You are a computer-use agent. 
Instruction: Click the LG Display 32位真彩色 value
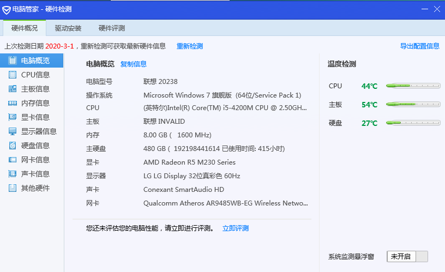[191, 176]
